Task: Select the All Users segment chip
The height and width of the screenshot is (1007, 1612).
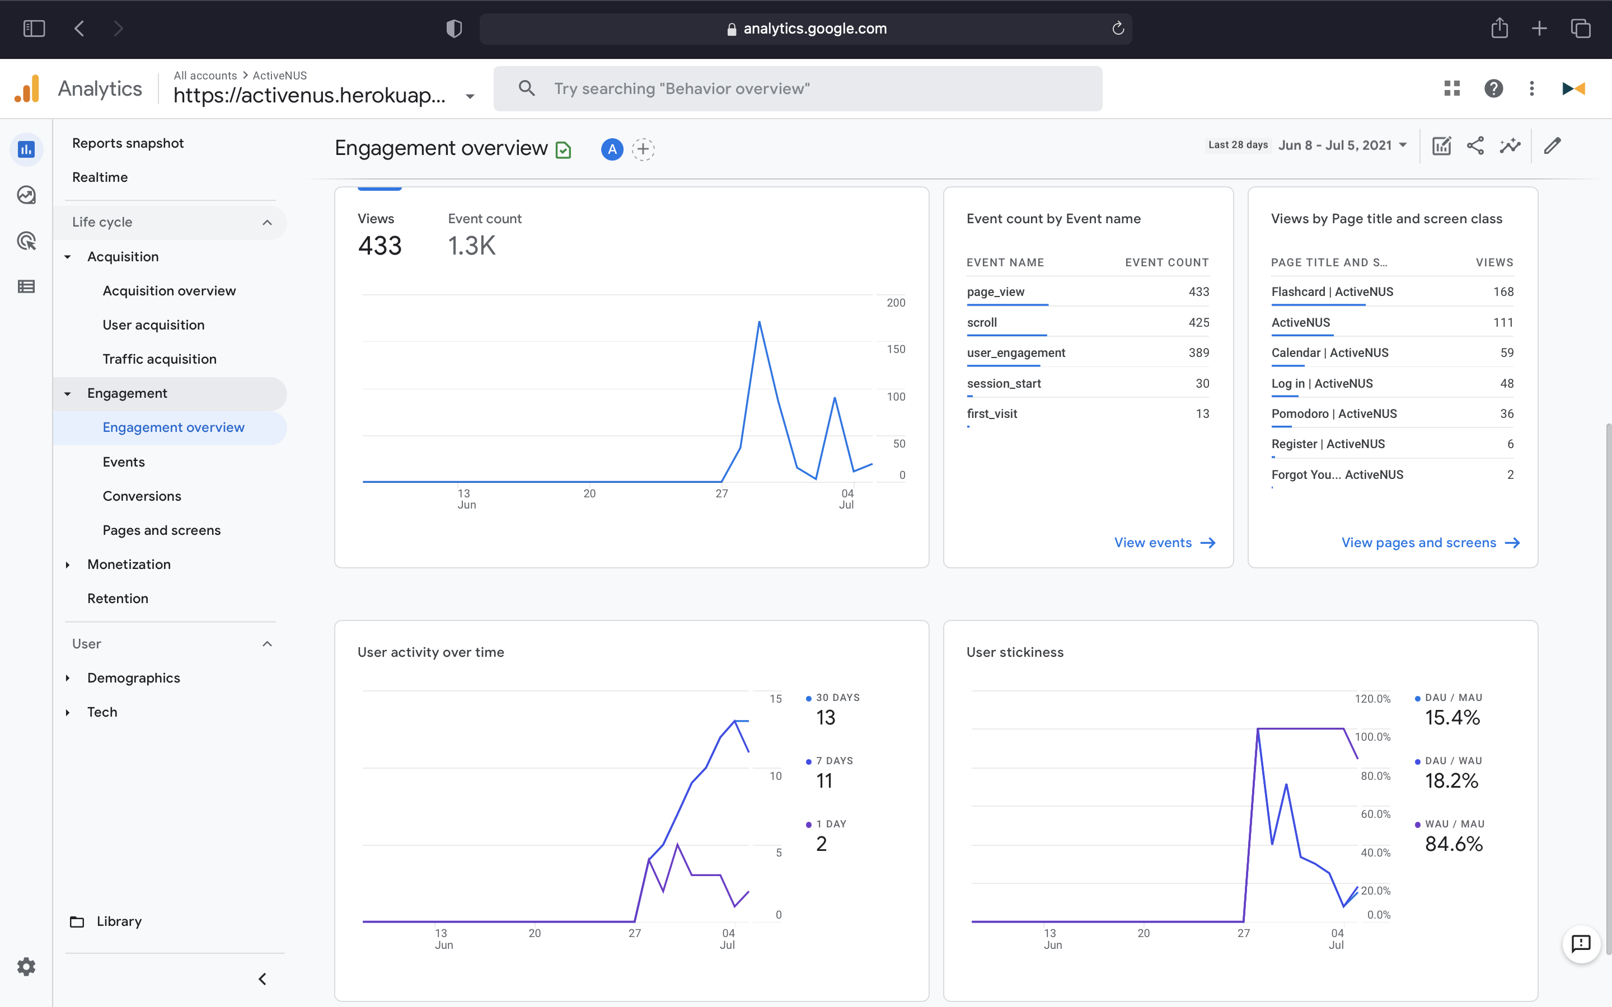Action: tap(612, 149)
